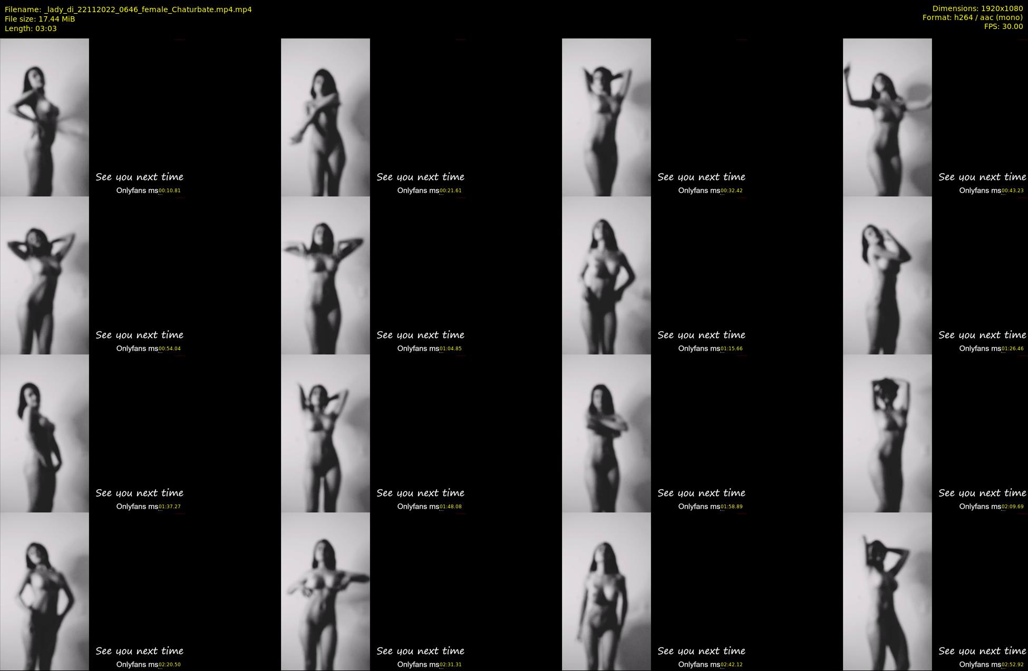Click the 02:31.31 timestamp label
Screen dimensions: 1028x671
pyautogui.click(x=451, y=665)
